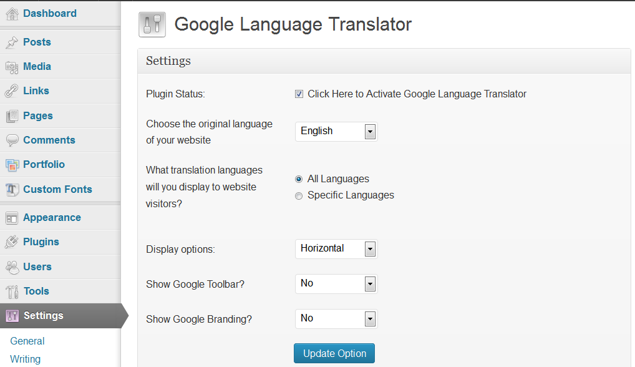
Task: Click the Users icon in sidebar
Action: (12, 267)
